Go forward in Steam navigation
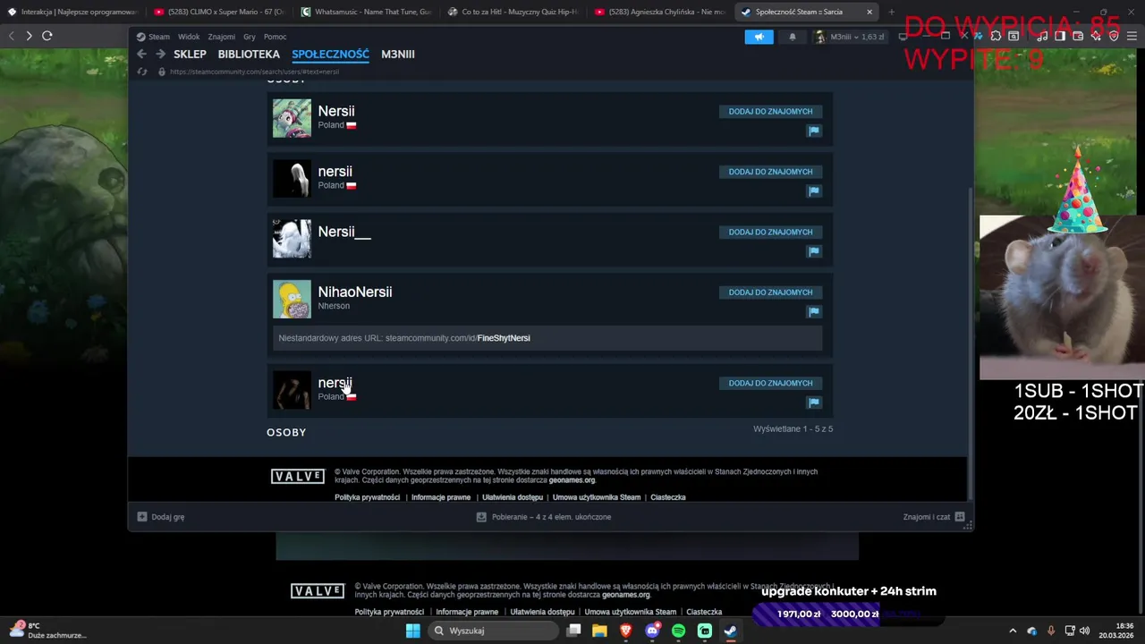Viewport: 1145px width, 644px height. (x=160, y=54)
